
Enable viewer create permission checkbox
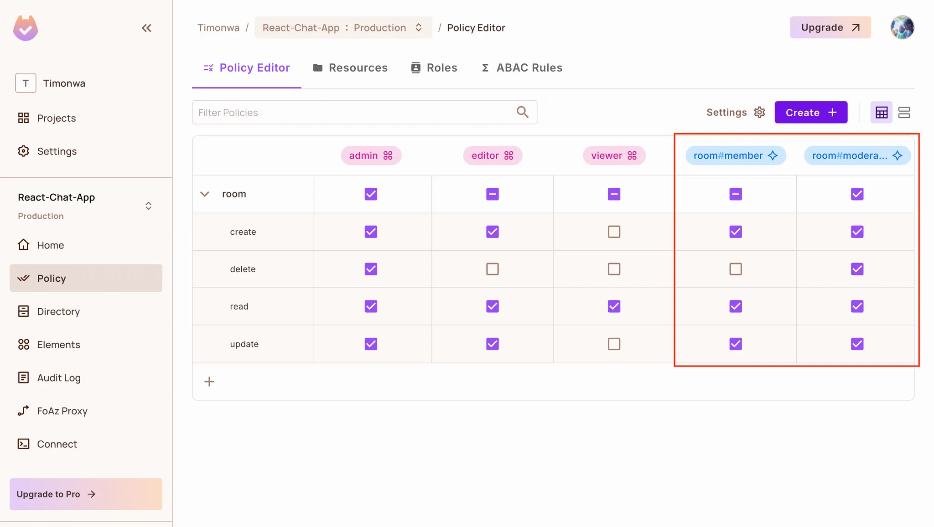coord(614,232)
